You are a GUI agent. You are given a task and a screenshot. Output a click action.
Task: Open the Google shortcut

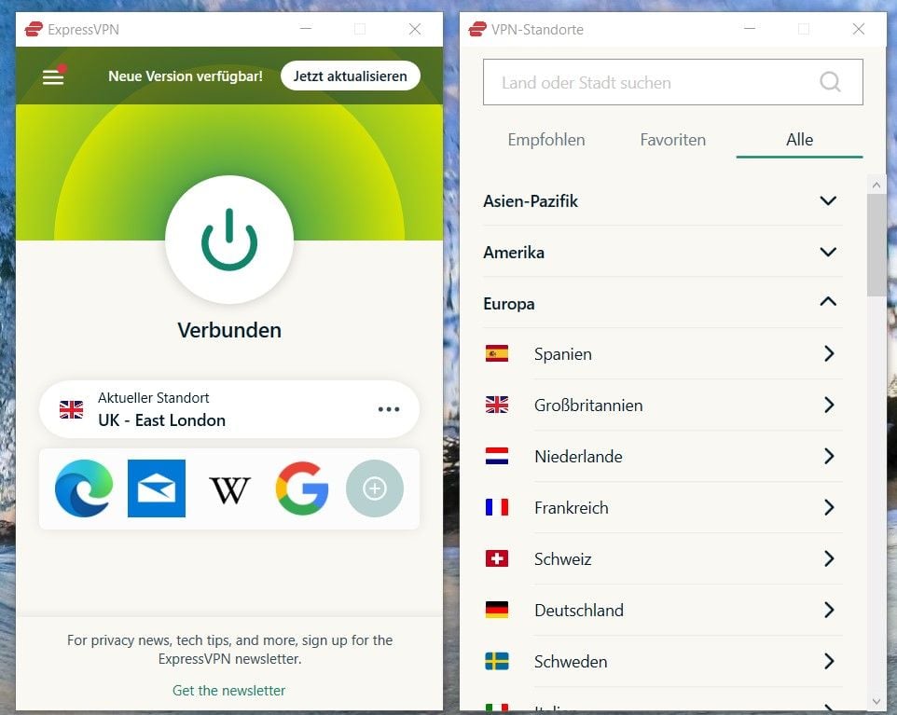click(x=302, y=488)
